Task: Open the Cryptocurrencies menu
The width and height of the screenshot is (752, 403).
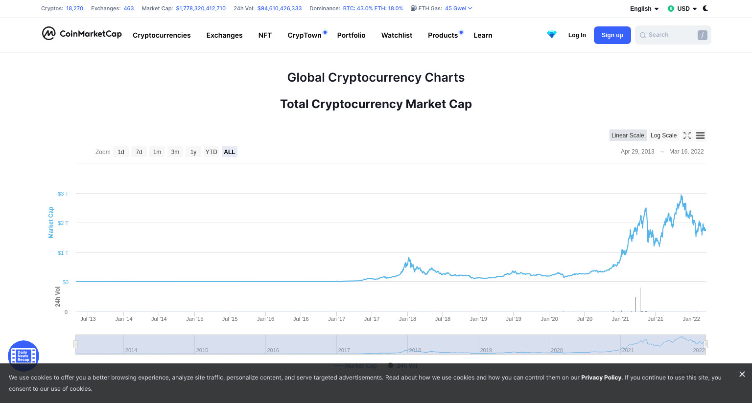Action: [x=162, y=35]
